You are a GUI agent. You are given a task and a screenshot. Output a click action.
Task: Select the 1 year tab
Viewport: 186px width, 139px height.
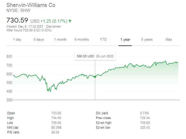click(125, 40)
